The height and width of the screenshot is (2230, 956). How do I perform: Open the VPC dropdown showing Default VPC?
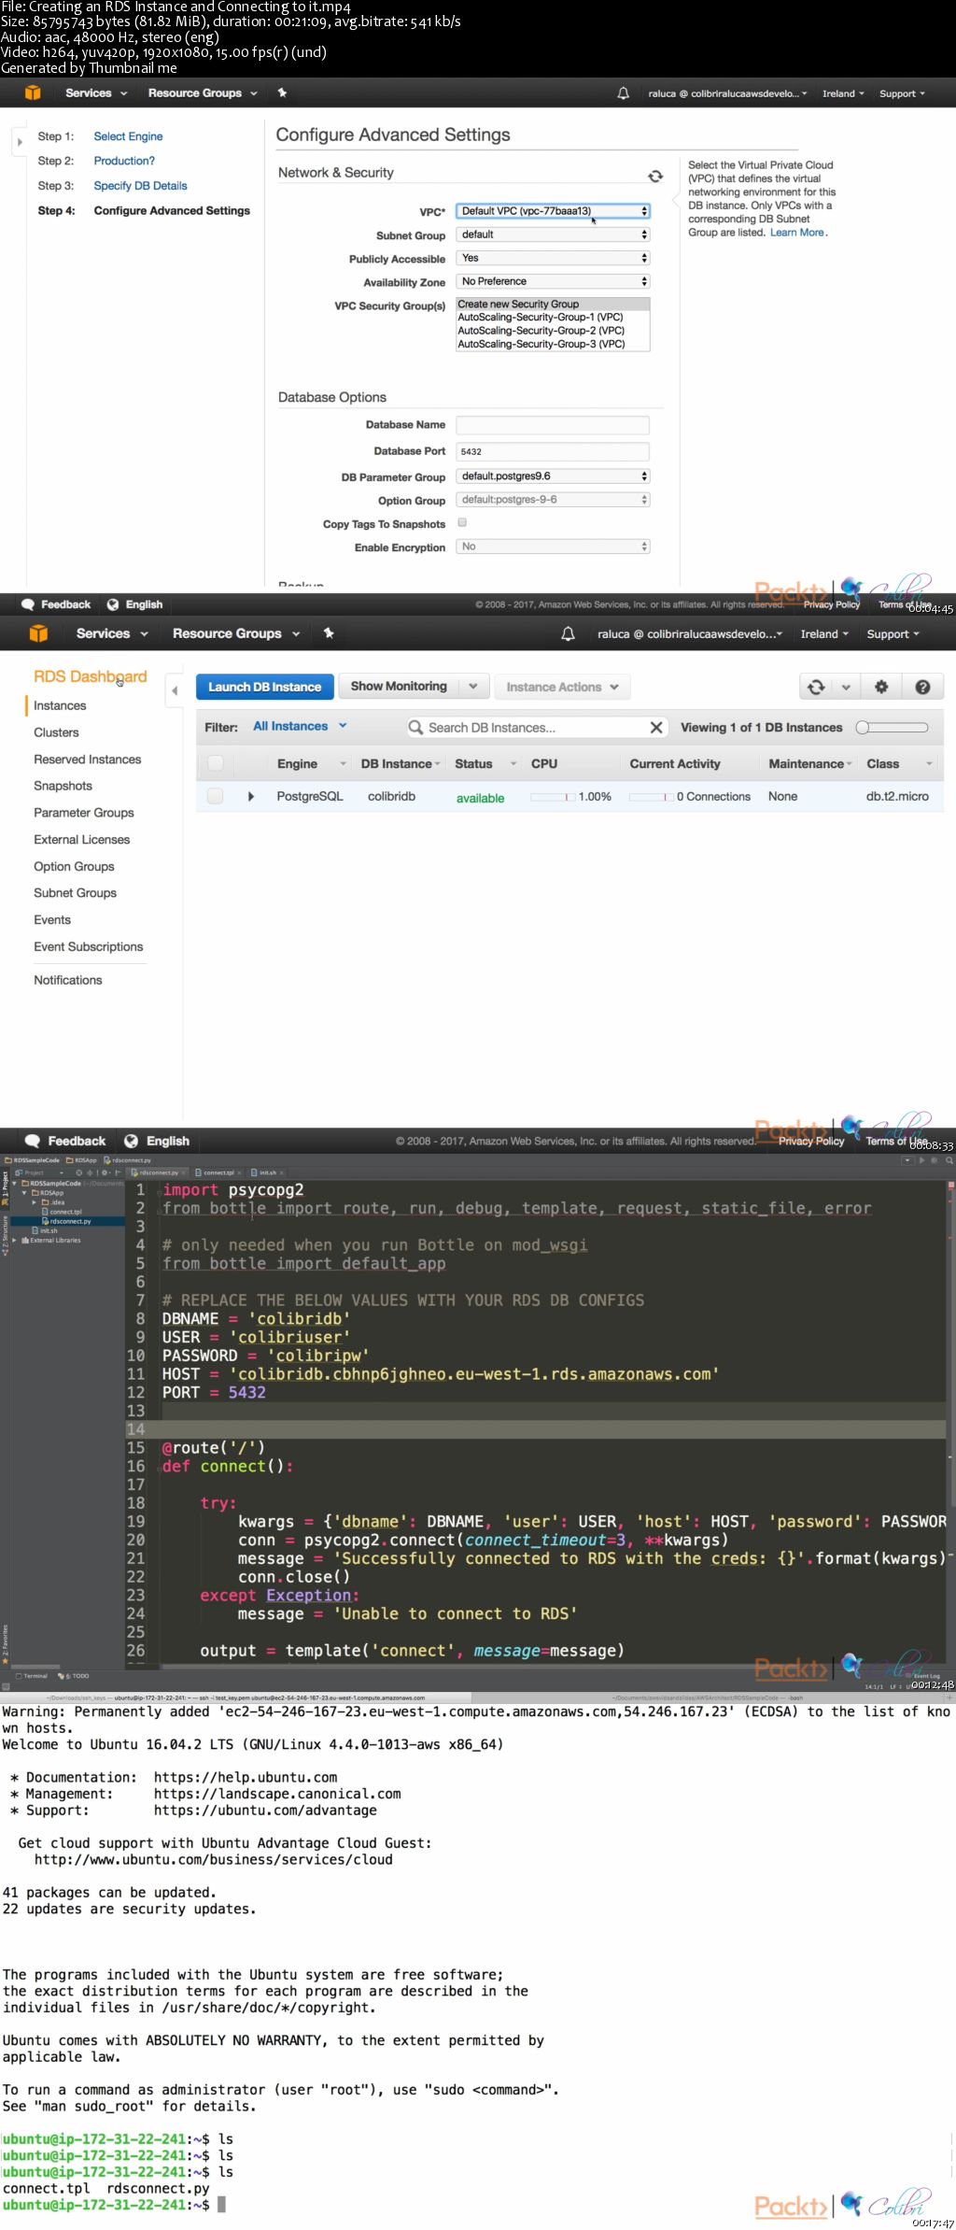point(553,211)
